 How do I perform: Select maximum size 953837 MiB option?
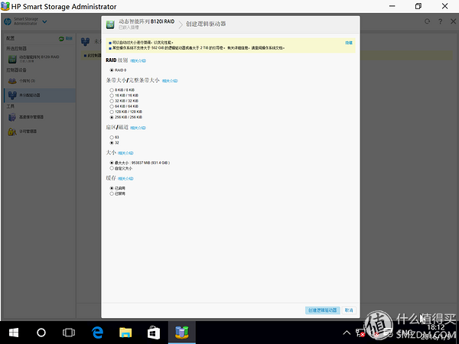click(112, 163)
